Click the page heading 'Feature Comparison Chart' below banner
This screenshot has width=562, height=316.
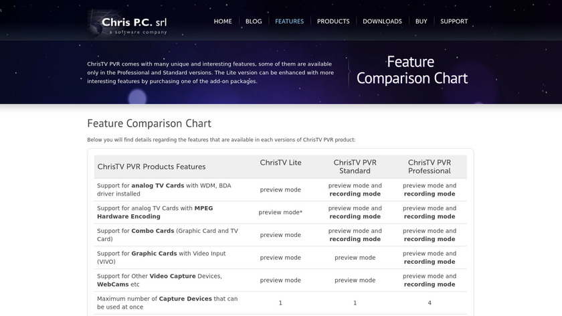(x=149, y=123)
